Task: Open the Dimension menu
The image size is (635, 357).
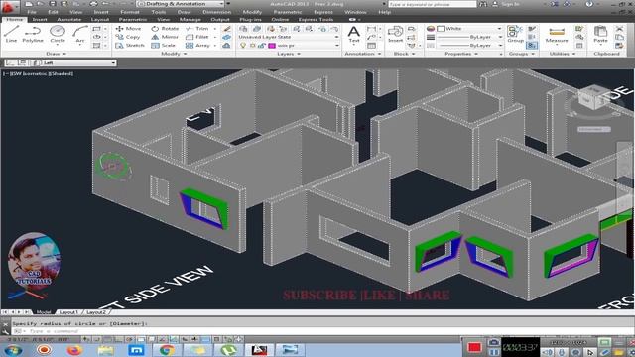Action: [216, 12]
